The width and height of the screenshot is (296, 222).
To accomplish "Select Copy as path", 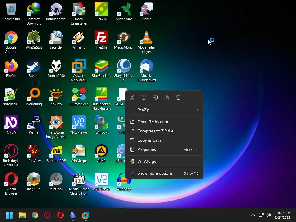I will (x=164, y=140).
